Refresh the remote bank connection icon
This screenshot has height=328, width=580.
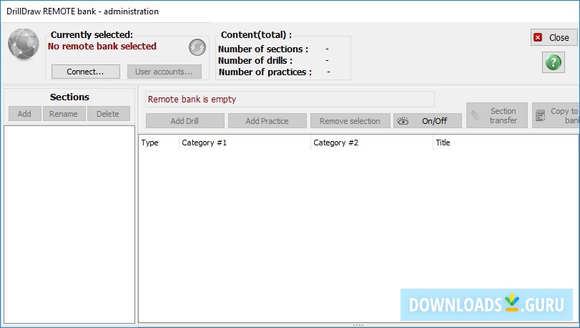[197, 47]
